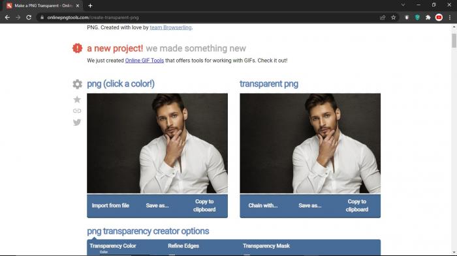Viewport: 457px width, 256px height.
Task: Open a new browser tab
Action: 90,5
